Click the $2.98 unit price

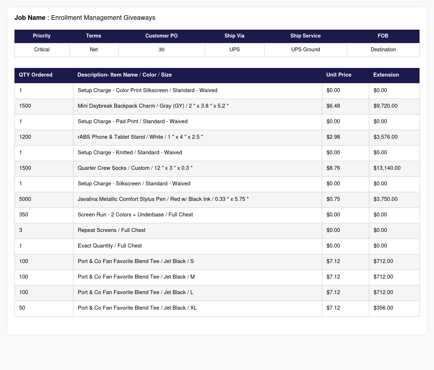333,137
